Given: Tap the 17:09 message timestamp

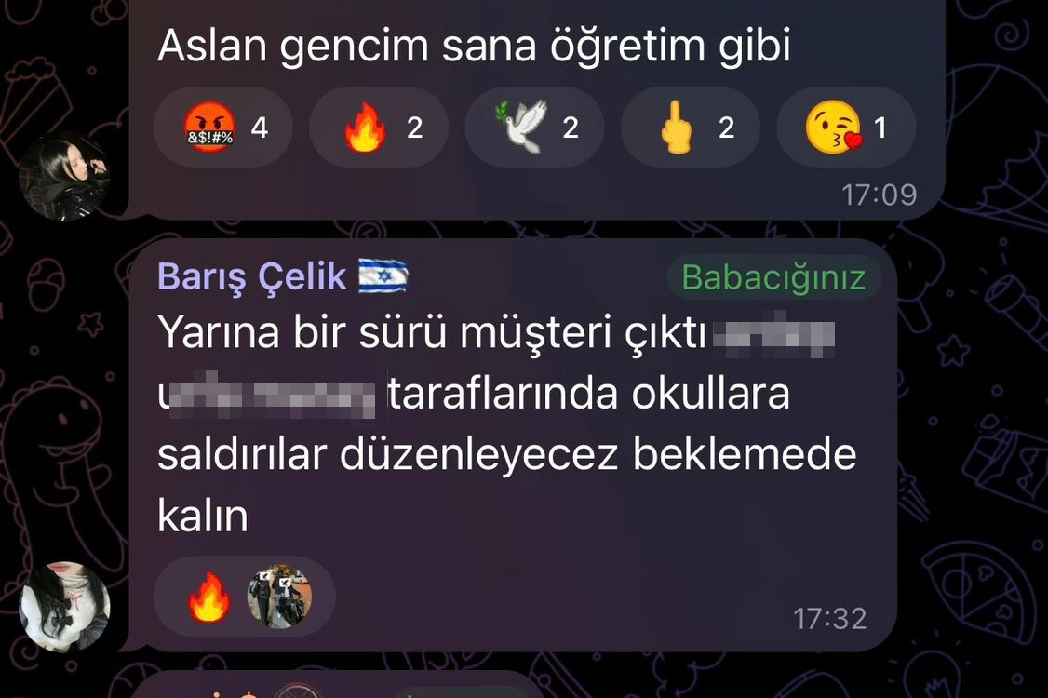Looking at the screenshot, I should [x=879, y=195].
